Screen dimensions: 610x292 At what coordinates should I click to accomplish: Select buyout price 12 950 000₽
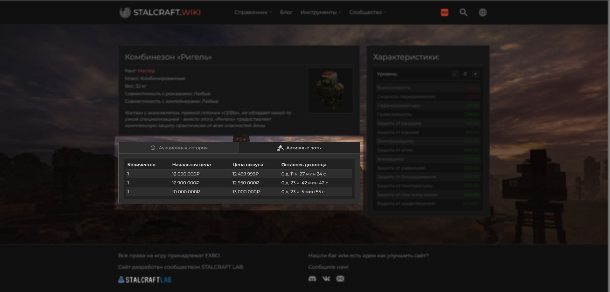246,183
